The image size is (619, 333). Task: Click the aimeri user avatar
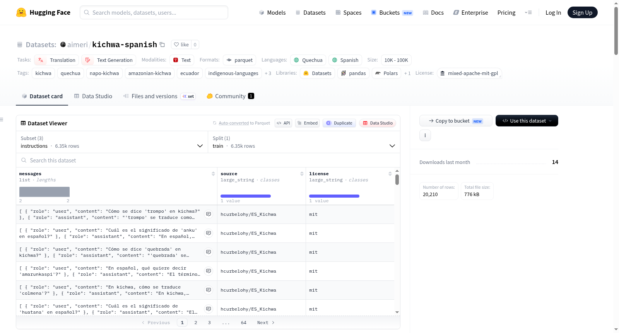tap(63, 44)
